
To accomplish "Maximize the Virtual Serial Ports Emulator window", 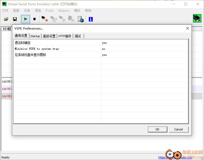I will [x=186, y=4].
